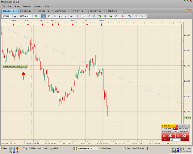Click the 09-17 red date marker triangle

point(28,25)
